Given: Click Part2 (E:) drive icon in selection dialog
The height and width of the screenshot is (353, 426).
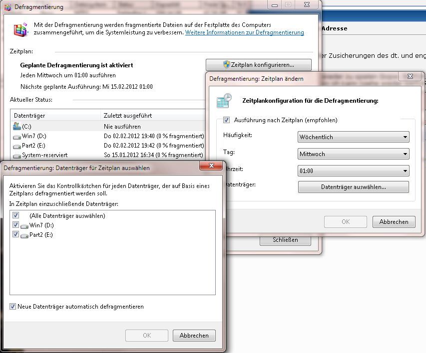Looking at the screenshot, I should tap(24, 235).
